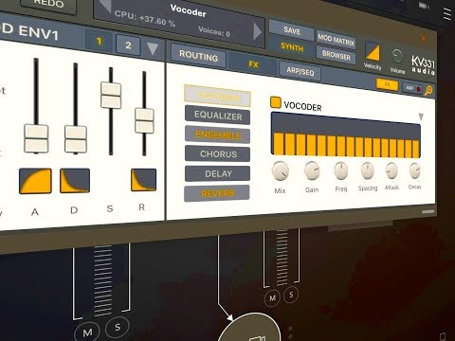Click the vocoder Decay knob
Image resolution: width=455 pixels, height=341 pixels.
(x=414, y=170)
